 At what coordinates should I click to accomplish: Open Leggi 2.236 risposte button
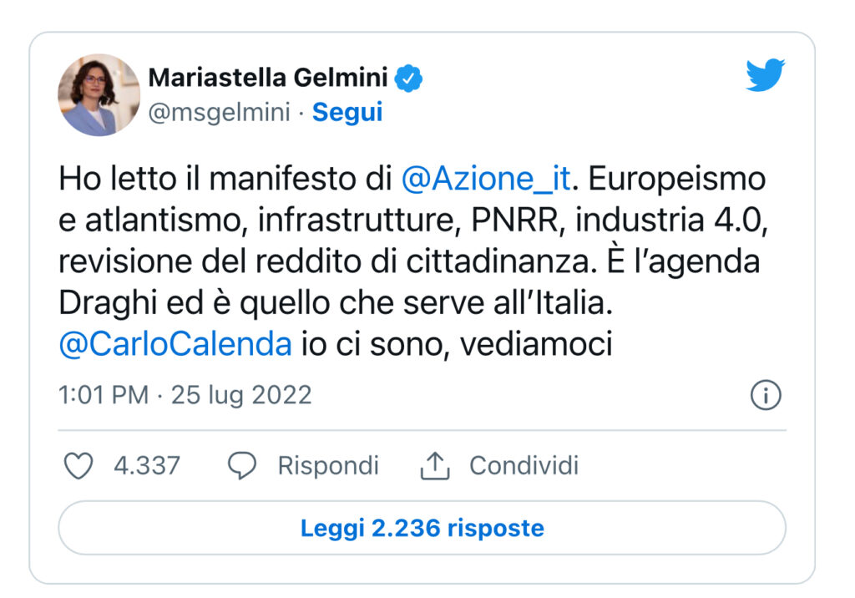click(422, 528)
